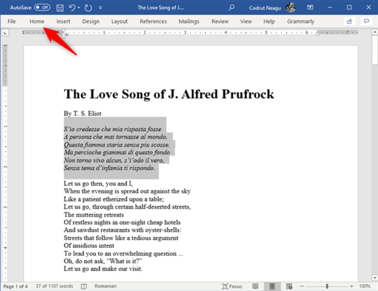Viewport: 378px width, 291px height.
Task: Click the Romanian language indicator
Action: pos(106,286)
